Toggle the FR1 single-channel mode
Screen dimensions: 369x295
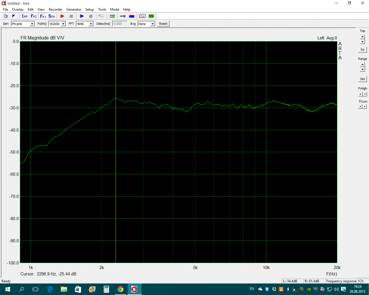[x=43, y=16]
